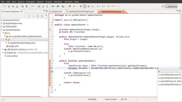Expand the TNTNotifier project
182x102 pixels.
coord(2,26)
